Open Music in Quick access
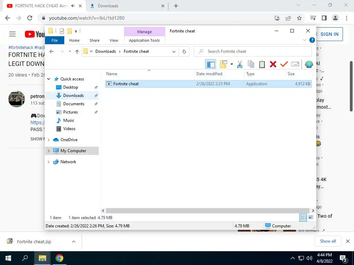354x265 pixels. [x=69, y=120]
